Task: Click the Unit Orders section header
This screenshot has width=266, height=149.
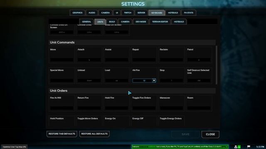Action: (132, 91)
